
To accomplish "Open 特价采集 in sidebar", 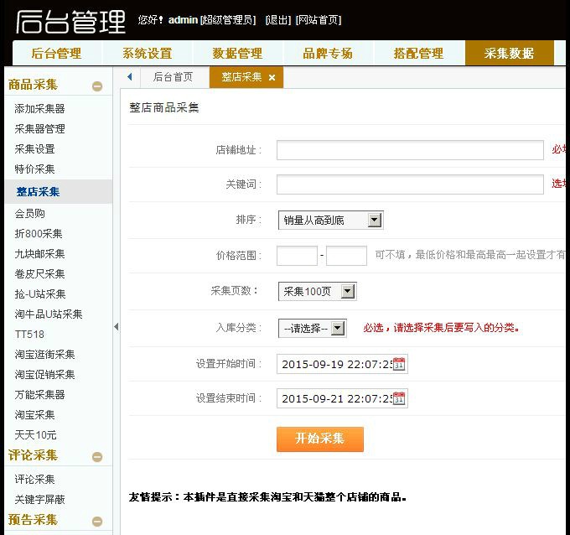I will pyautogui.click(x=34, y=169).
